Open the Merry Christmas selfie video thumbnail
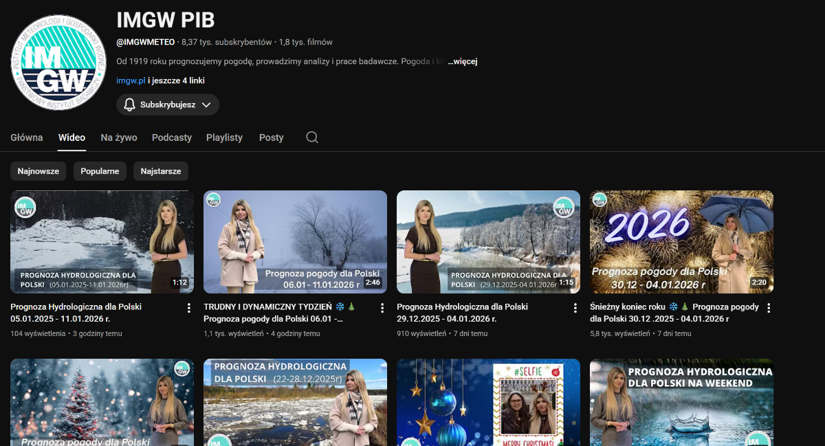The image size is (825, 446). (488, 402)
